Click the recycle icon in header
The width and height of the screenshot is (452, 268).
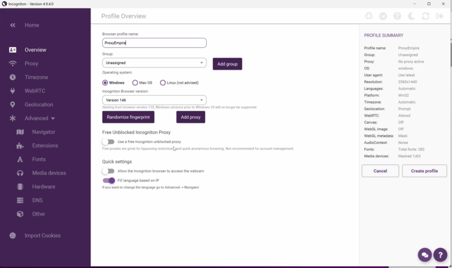pyautogui.click(x=369, y=16)
